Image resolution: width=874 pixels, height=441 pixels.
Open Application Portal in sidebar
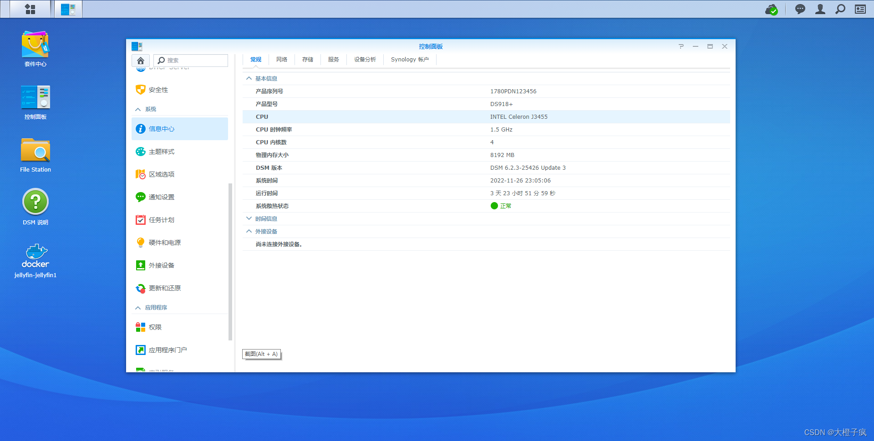click(x=180, y=350)
